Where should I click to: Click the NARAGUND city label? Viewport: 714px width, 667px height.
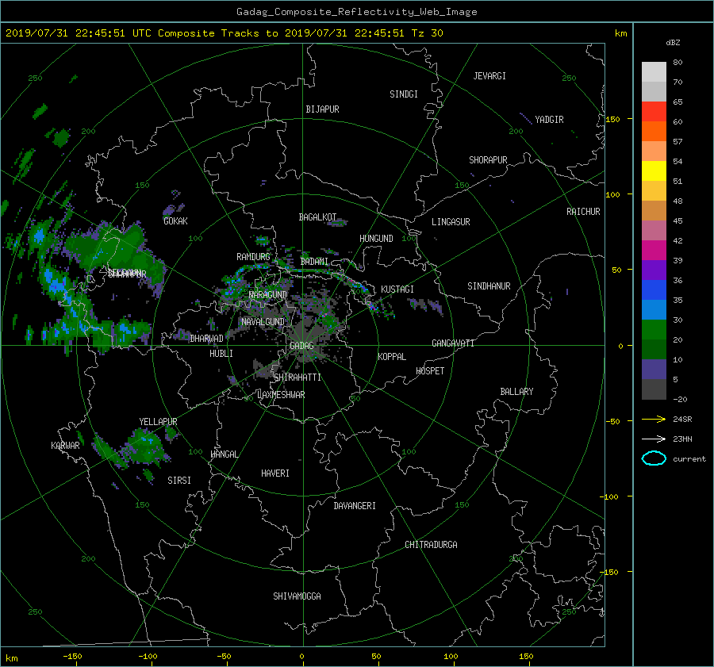tap(268, 295)
